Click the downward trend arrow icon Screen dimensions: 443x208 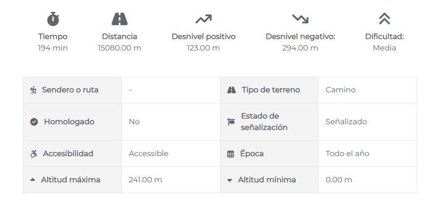[300, 19]
